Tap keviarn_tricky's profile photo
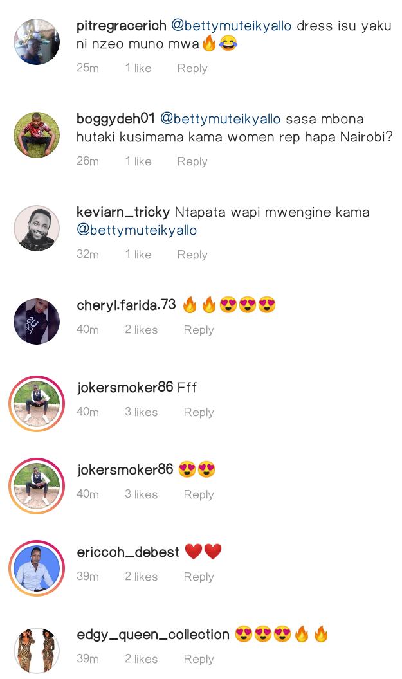Image resolution: width=402 pixels, height=679 pixels. pos(37,228)
